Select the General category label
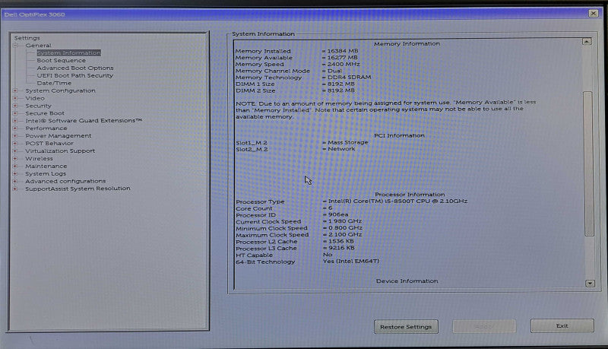 39,46
